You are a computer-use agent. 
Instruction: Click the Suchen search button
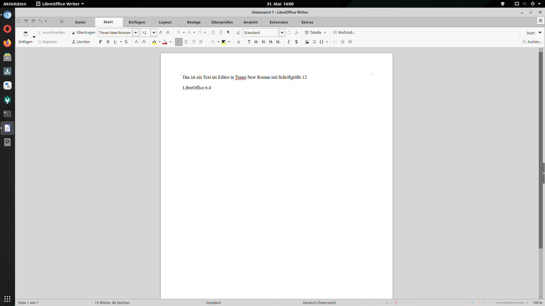coord(532,42)
